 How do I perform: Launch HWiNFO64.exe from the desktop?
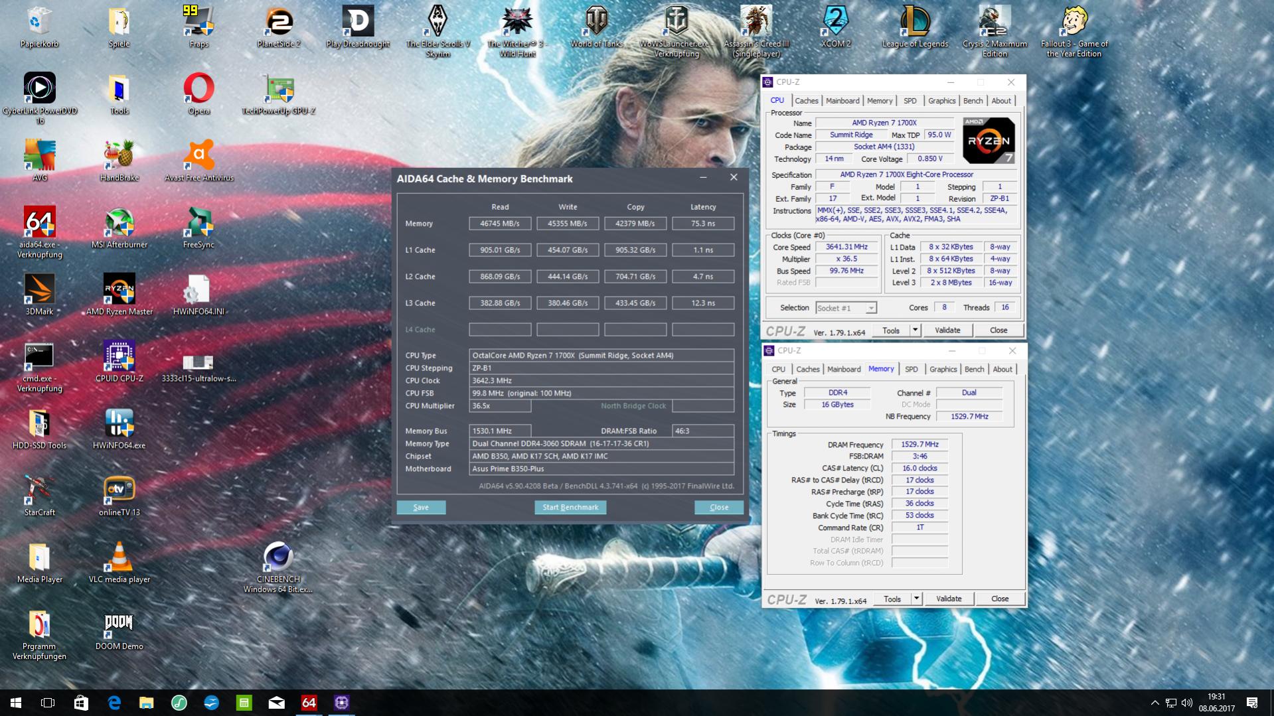pyautogui.click(x=119, y=429)
